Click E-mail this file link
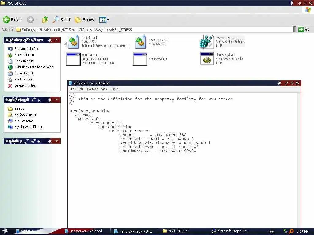Screen dimensions: 314x235 tap(24, 73)
